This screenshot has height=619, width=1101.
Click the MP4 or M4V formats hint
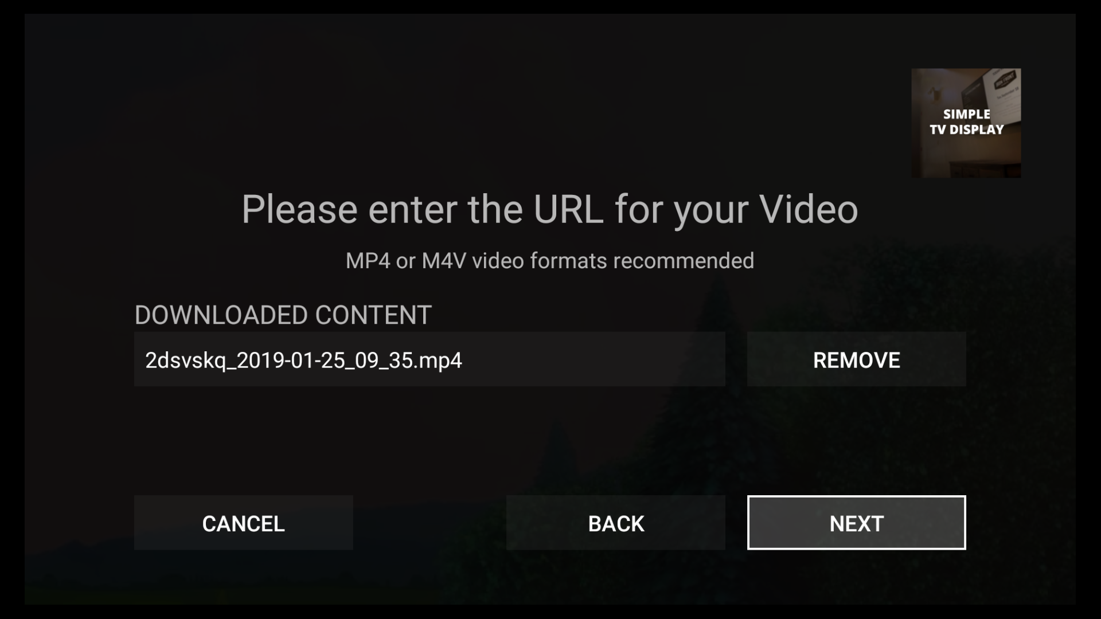549,261
